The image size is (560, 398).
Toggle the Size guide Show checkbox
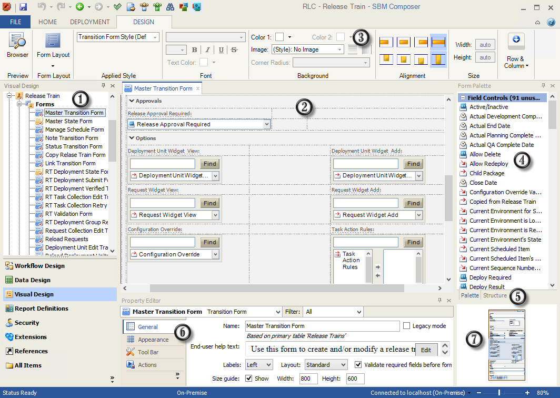tap(249, 379)
